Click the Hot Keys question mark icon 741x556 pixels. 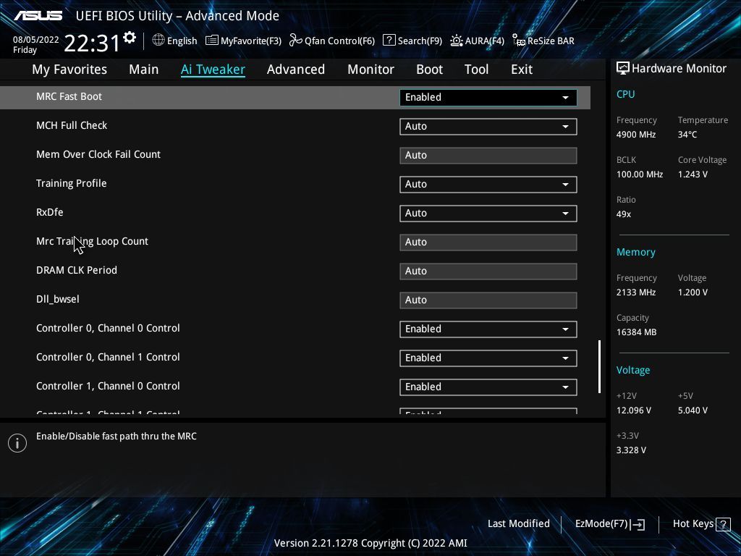pyautogui.click(x=723, y=524)
